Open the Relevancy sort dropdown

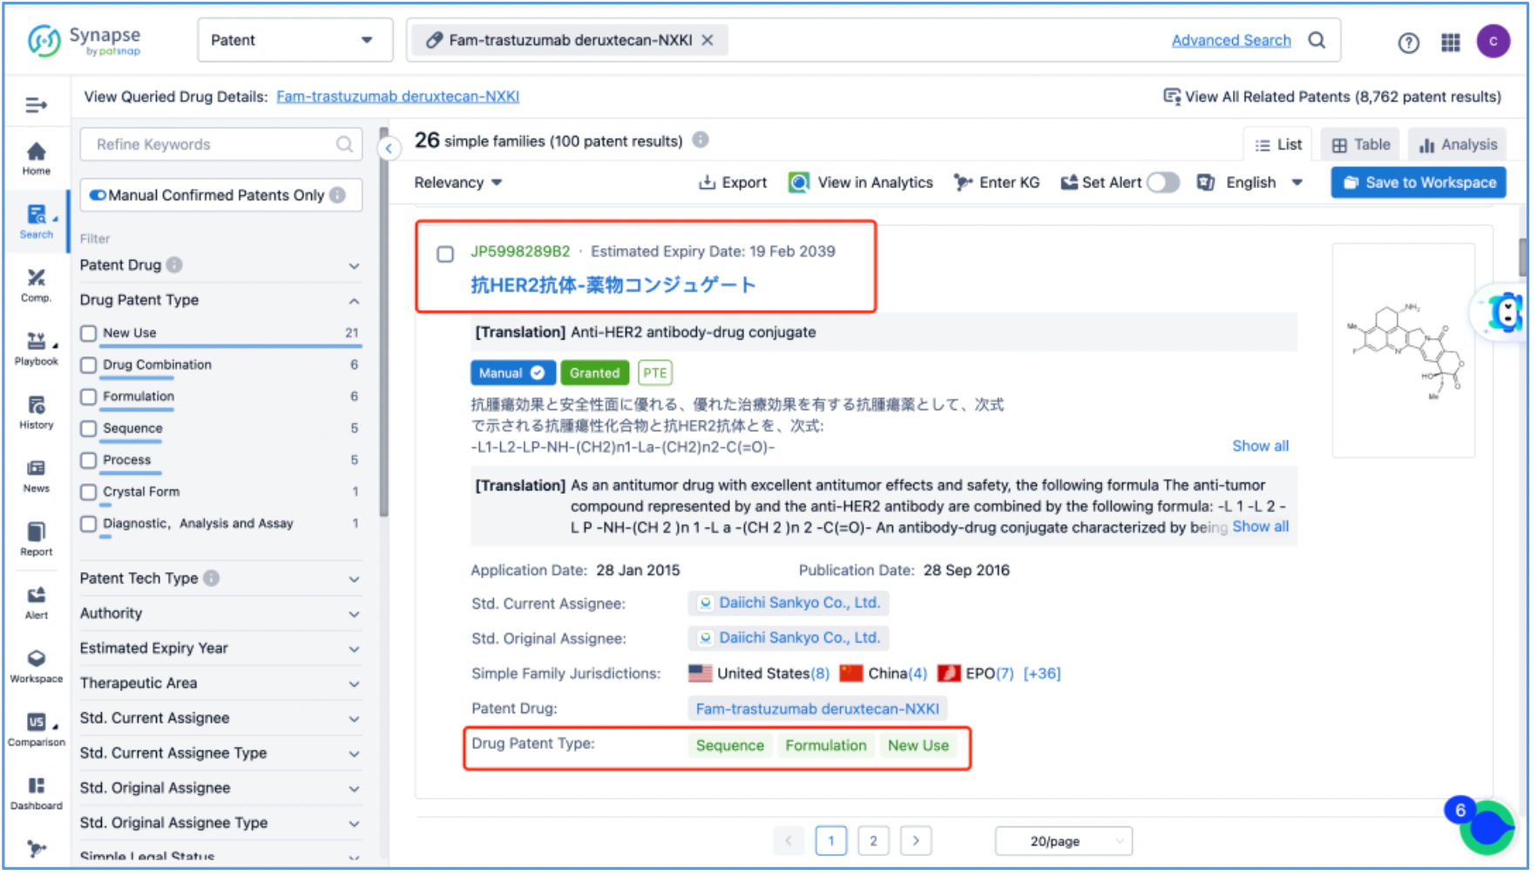pos(458,182)
